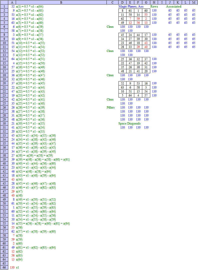Click red 29 in cell F11
Image resolution: width=198 pixels, height=270 pixels.
(x=138, y=47)
